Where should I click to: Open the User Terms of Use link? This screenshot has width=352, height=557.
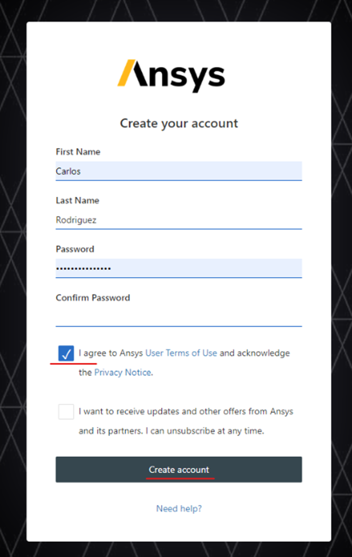[181, 353]
